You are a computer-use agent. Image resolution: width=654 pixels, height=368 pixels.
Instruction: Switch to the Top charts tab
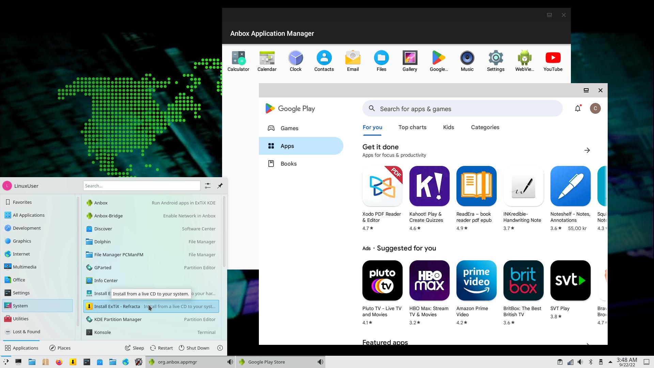pos(412,127)
